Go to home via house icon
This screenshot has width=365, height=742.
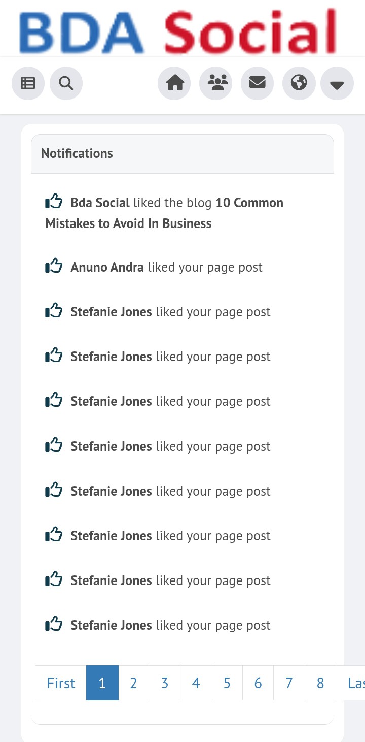(x=175, y=83)
